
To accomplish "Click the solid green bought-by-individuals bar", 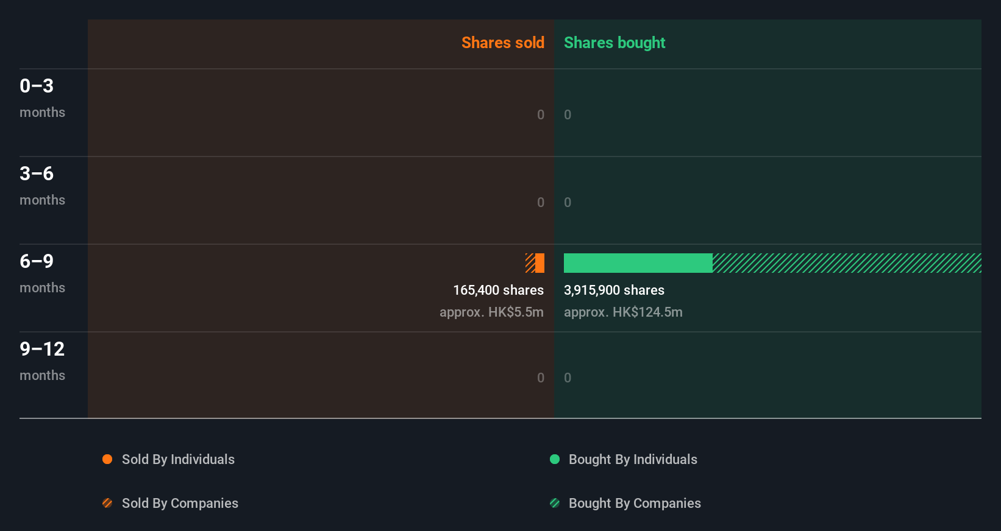I will pyautogui.click(x=638, y=263).
